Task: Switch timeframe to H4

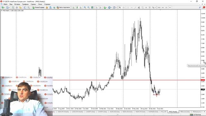Action: tap(163, 7)
